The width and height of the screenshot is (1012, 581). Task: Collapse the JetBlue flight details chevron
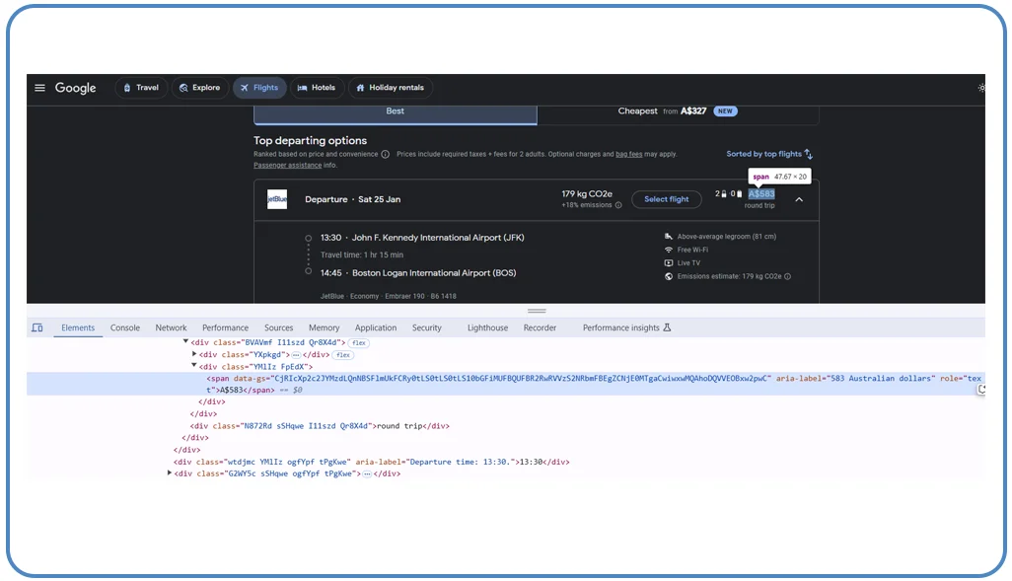(799, 199)
